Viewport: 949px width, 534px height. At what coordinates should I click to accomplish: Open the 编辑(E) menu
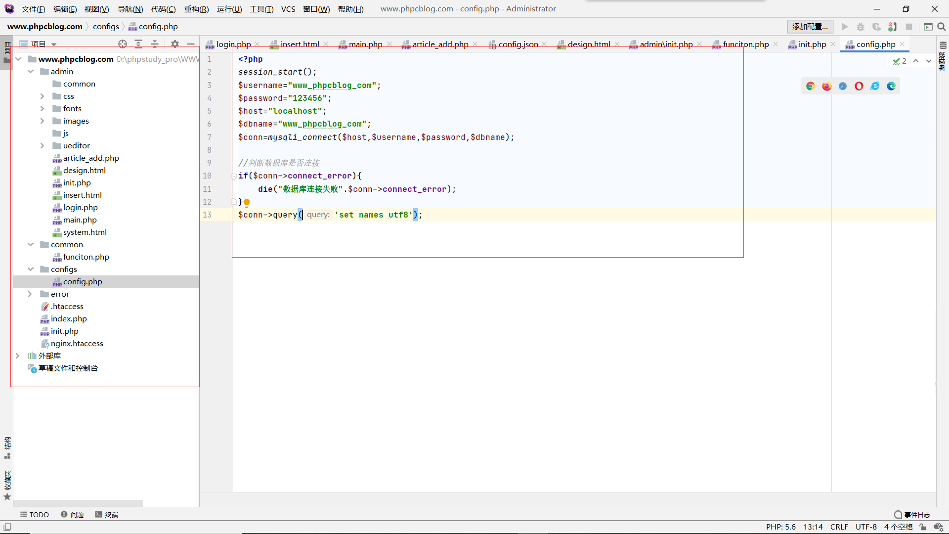tap(65, 9)
